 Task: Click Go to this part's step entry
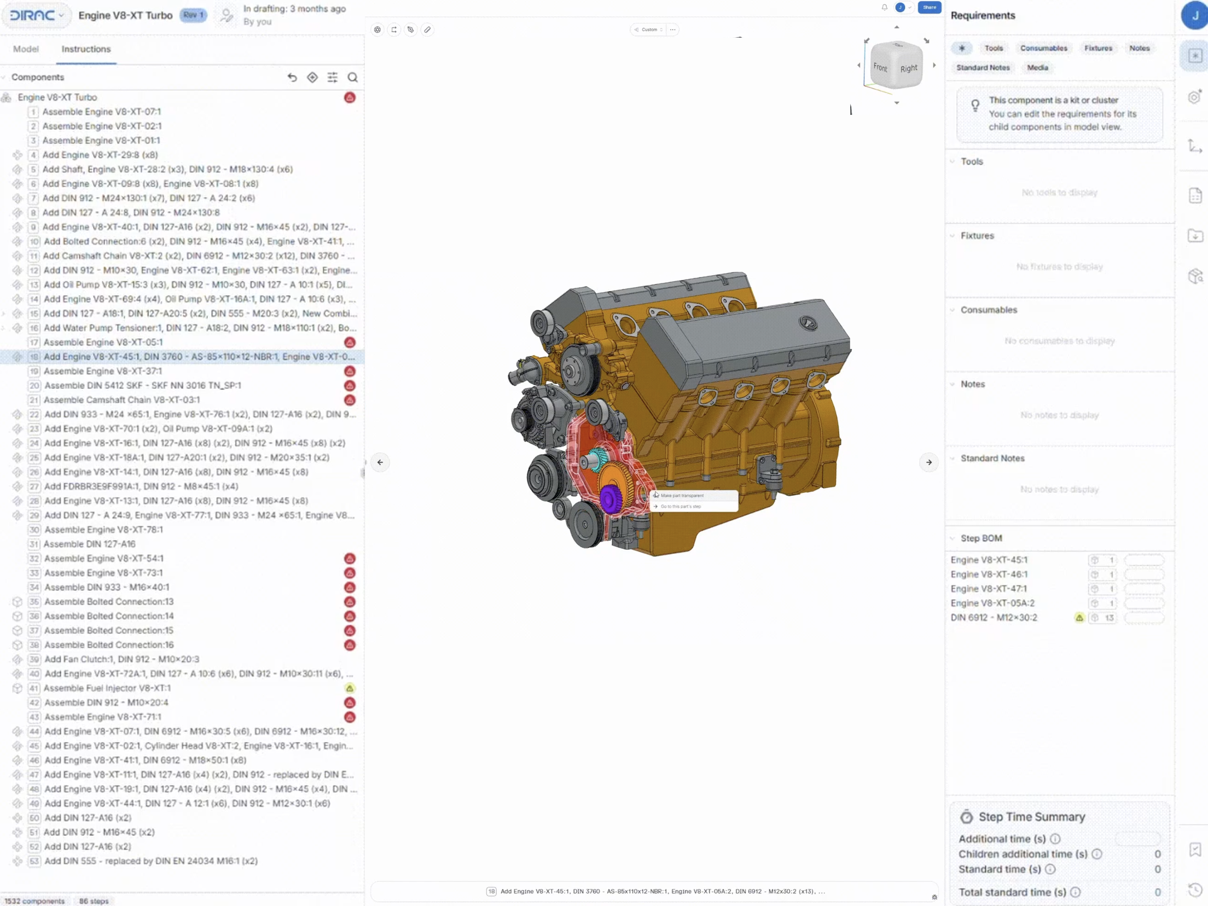(x=694, y=507)
